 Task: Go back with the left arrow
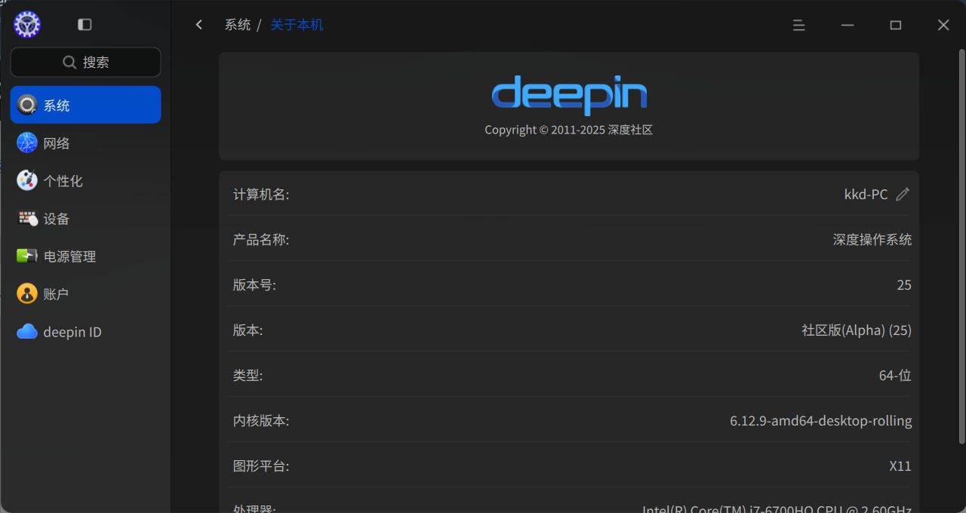click(199, 25)
